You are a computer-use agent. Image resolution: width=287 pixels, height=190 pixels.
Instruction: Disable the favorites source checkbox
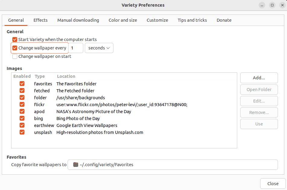click(x=22, y=84)
